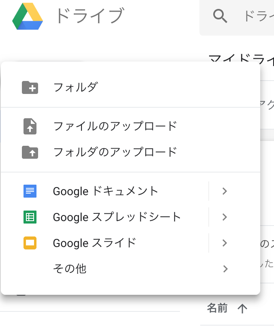
Task: Choose ファイルのアップロード from the menu
Action: coord(115,126)
